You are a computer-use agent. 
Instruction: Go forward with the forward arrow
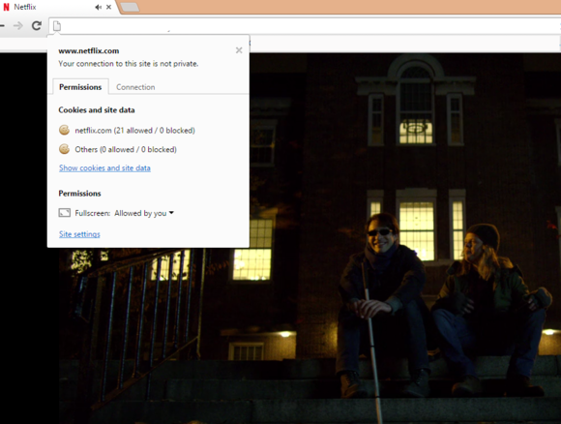point(17,26)
